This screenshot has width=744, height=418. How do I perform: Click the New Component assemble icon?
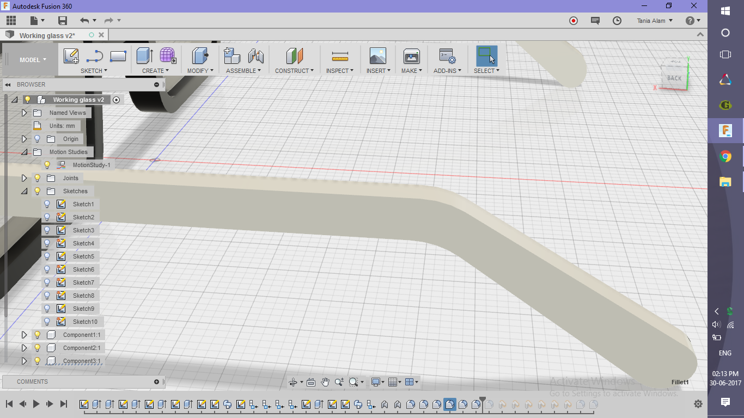232,56
